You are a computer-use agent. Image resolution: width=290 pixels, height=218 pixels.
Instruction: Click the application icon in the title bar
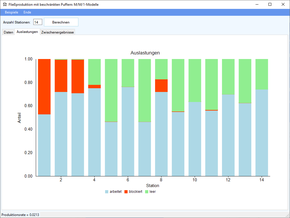5,4
